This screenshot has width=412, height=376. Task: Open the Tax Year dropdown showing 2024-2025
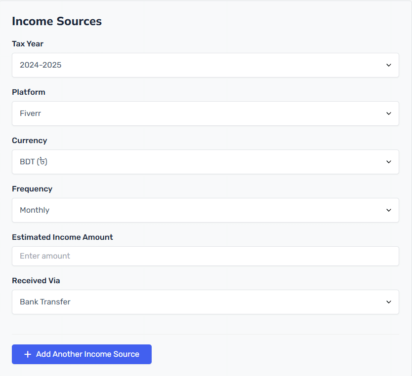click(x=206, y=65)
